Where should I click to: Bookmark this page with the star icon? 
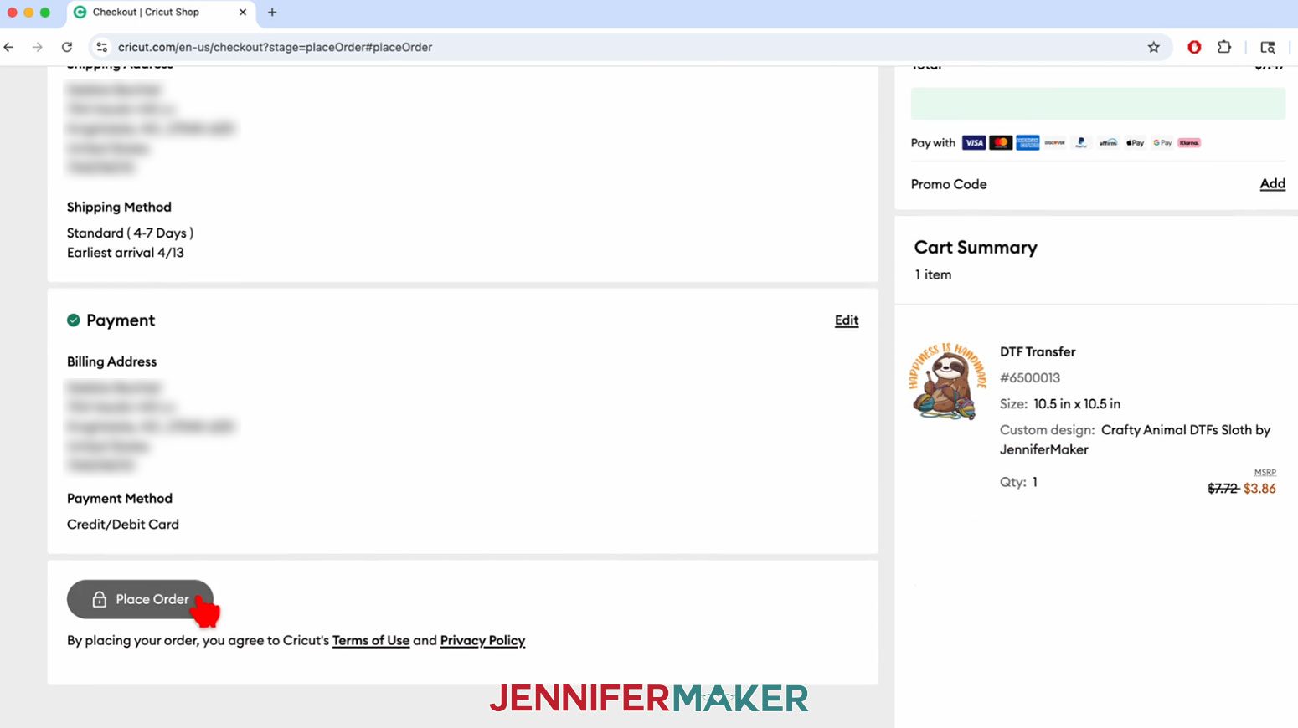click(x=1153, y=47)
